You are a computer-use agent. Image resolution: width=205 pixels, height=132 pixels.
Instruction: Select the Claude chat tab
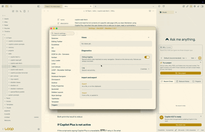[166, 12]
